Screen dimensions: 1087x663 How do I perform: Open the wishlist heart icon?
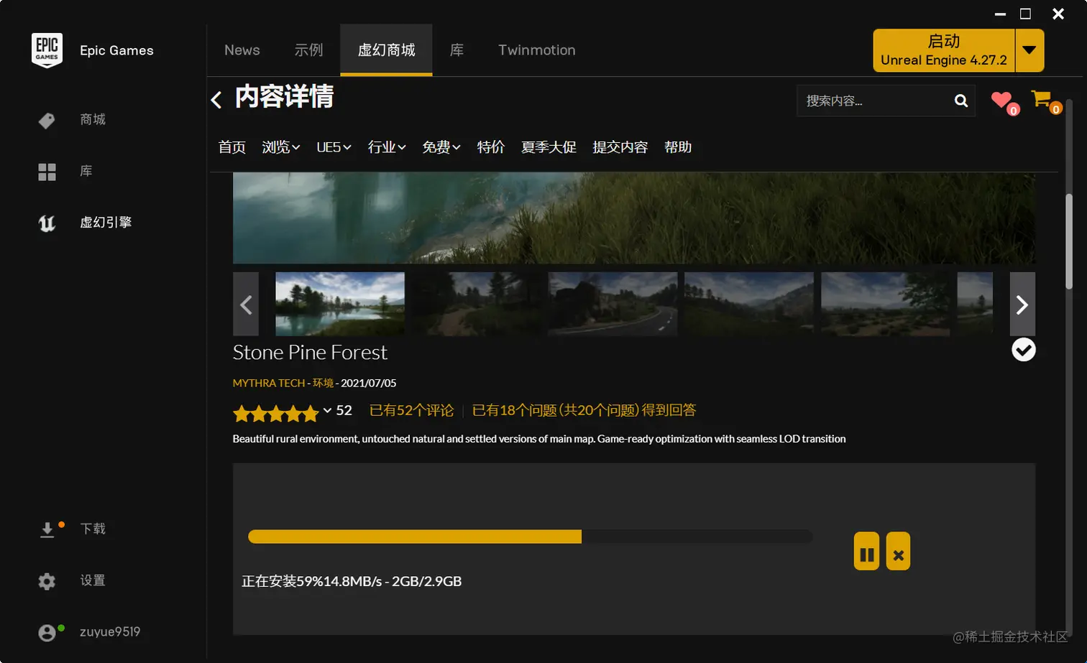pyautogui.click(x=1001, y=100)
